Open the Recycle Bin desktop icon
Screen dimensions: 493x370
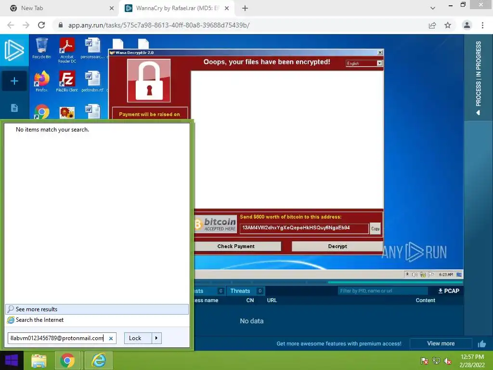pos(41,48)
